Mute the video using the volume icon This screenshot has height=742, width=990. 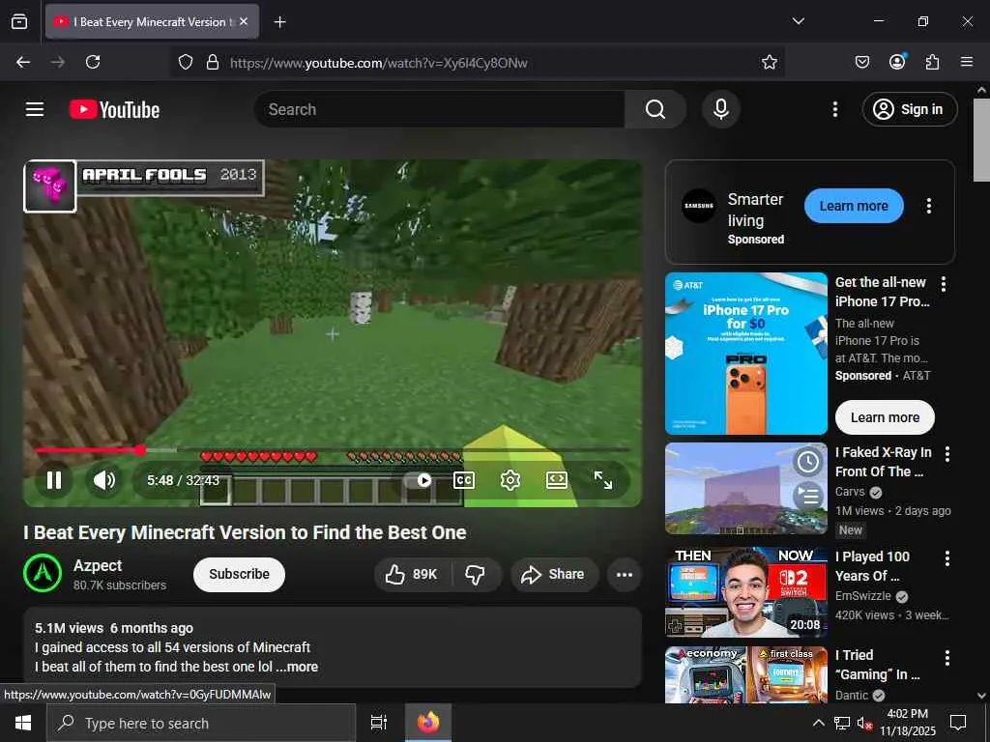pyautogui.click(x=104, y=481)
